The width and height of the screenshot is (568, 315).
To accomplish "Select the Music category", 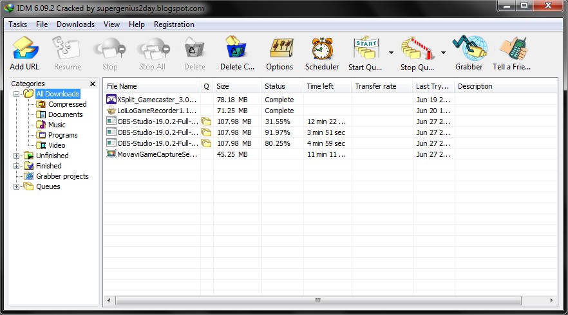I will click(57, 125).
